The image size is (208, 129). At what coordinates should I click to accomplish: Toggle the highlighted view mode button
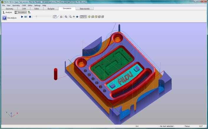point(82,17)
